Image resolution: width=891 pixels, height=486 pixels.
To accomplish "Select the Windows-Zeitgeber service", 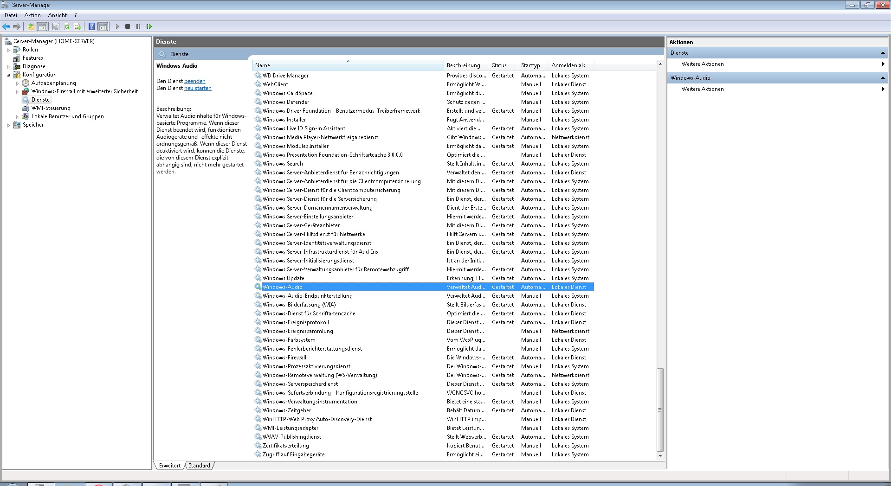I will (423, 410).
